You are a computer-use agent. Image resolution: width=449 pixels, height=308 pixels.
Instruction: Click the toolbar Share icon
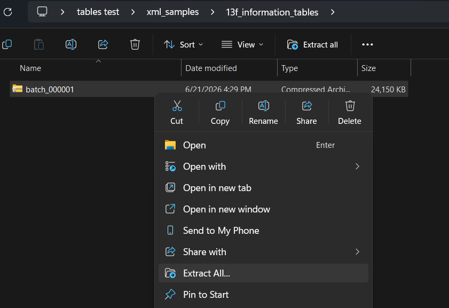tap(103, 44)
